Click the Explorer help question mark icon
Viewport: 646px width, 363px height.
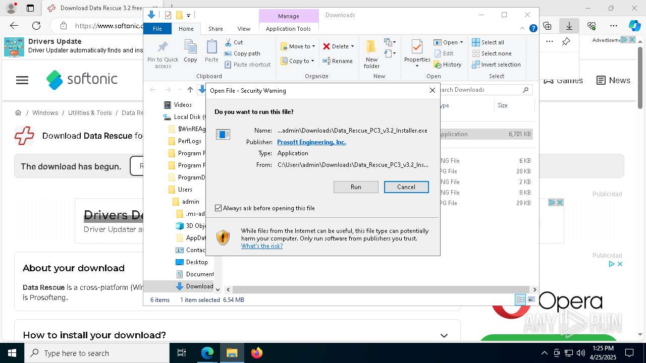pyautogui.click(x=533, y=29)
